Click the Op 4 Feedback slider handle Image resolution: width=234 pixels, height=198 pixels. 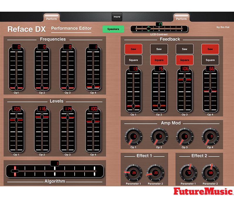210,91
